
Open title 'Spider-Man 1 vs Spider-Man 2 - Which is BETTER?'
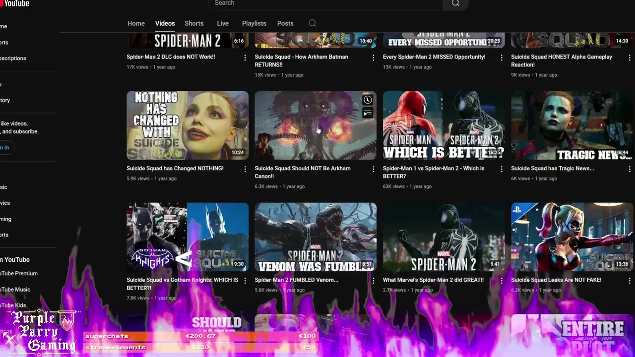tap(434, 173)
